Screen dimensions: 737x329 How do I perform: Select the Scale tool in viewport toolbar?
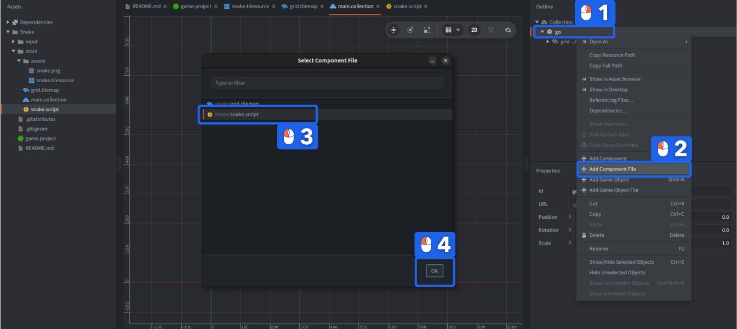click(427, 30)
